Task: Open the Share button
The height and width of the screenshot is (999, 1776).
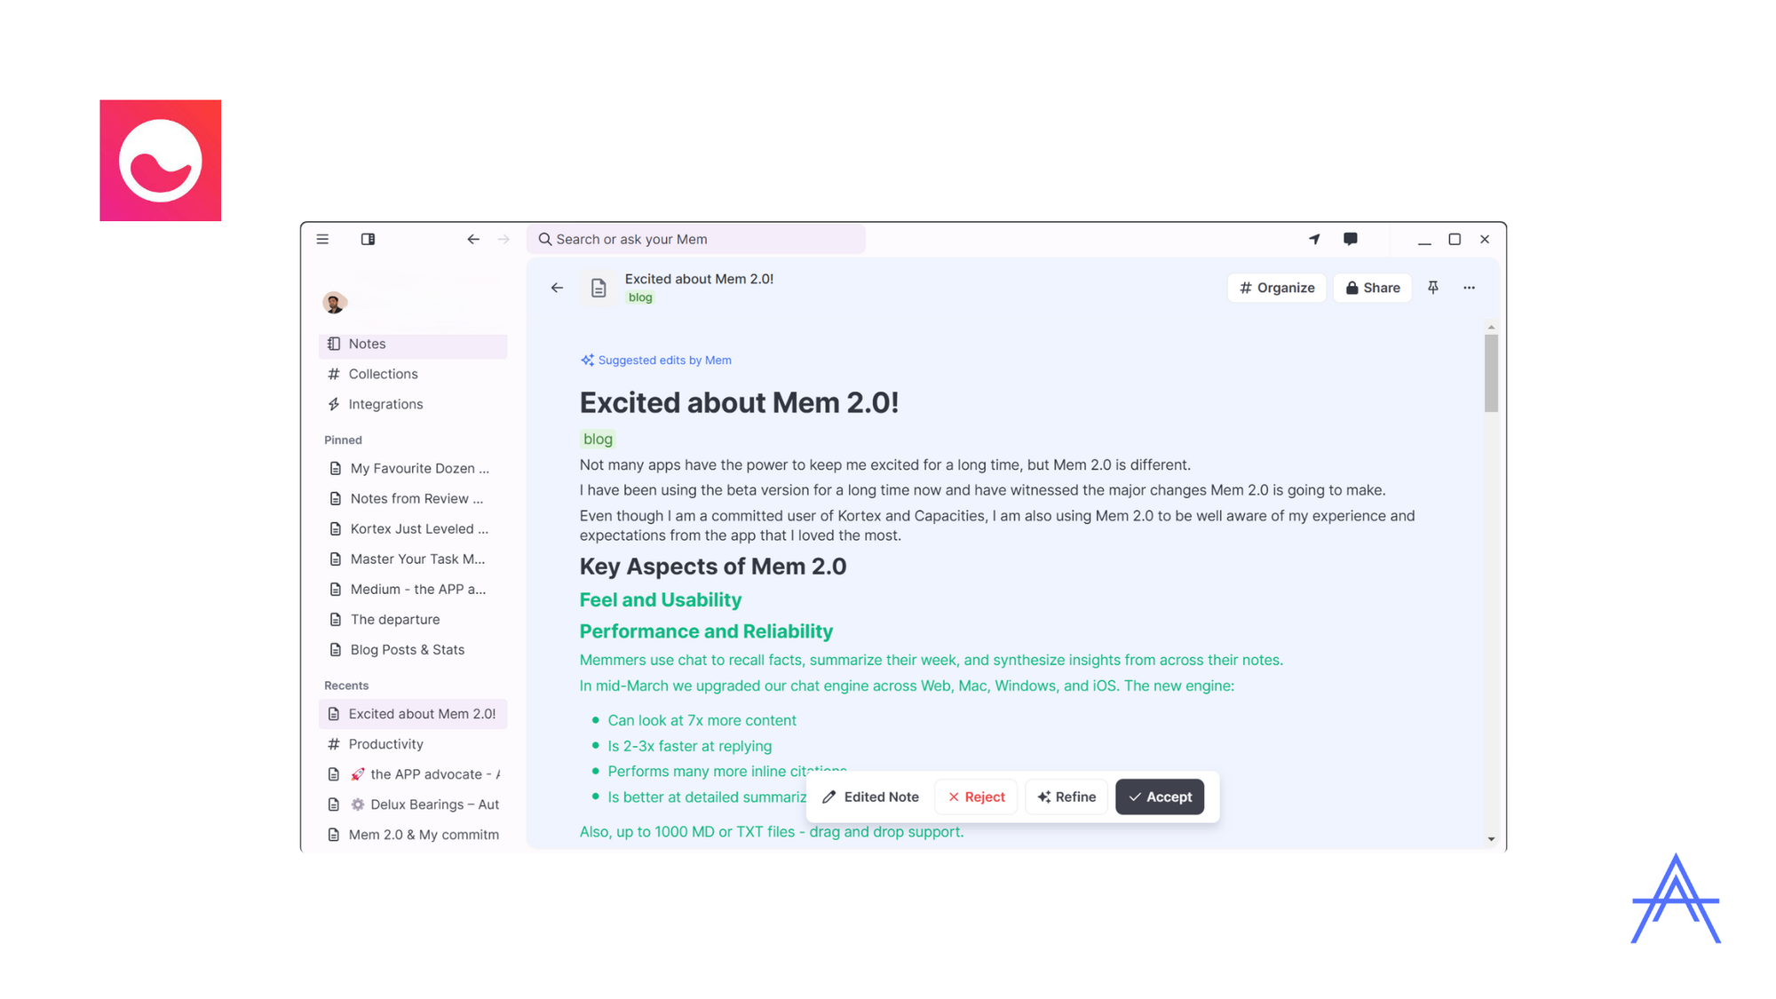Action: click(1372, 288)
